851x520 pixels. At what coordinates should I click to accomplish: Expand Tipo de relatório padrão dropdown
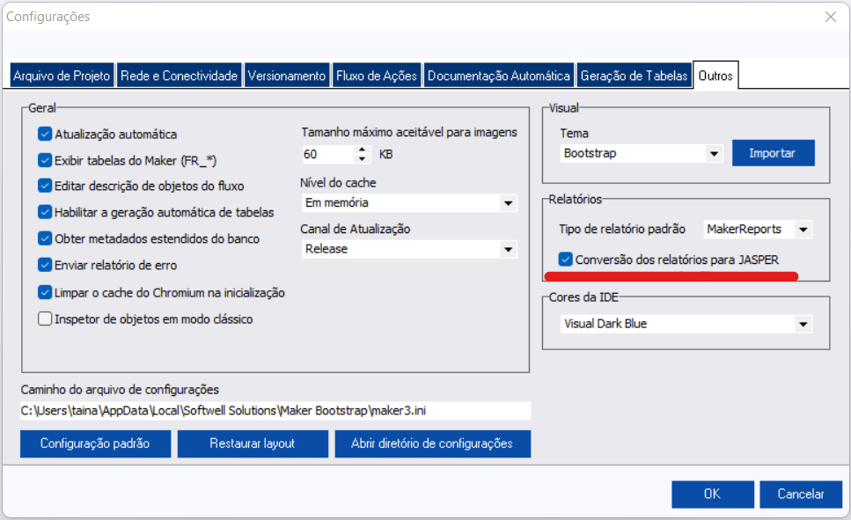point(802,230)
